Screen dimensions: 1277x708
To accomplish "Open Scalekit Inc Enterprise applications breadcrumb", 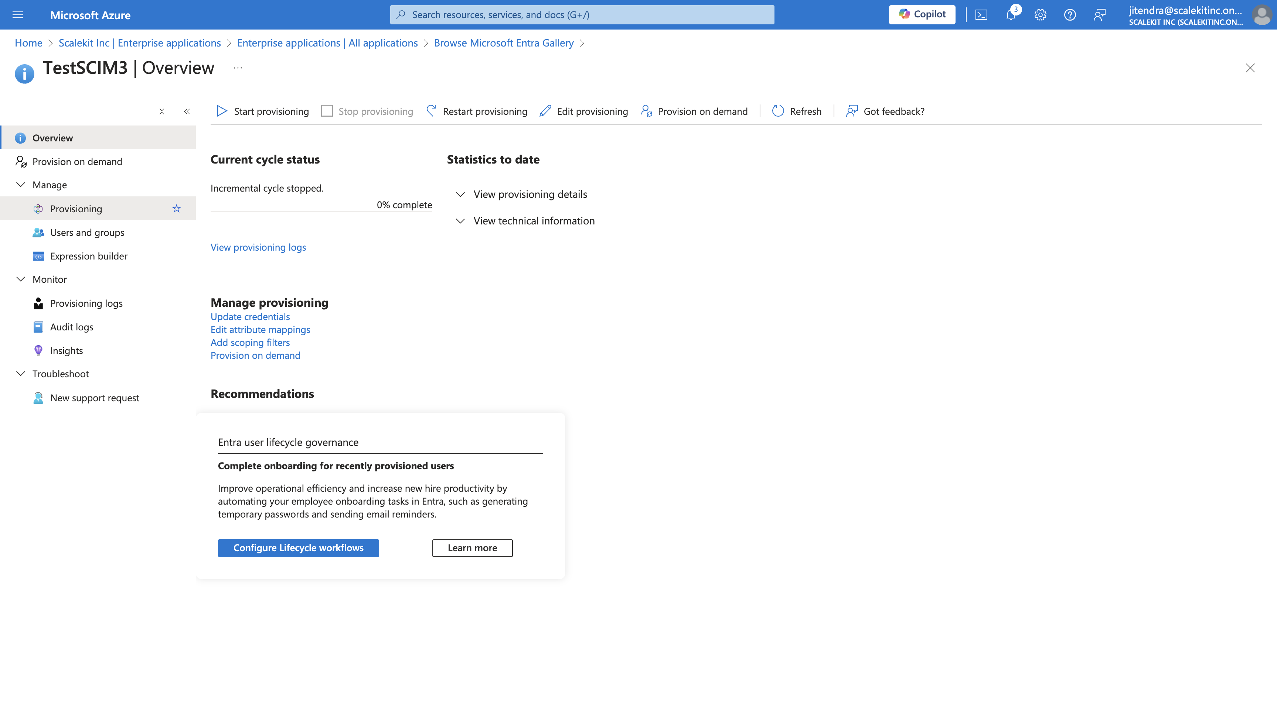I will 140,43.
